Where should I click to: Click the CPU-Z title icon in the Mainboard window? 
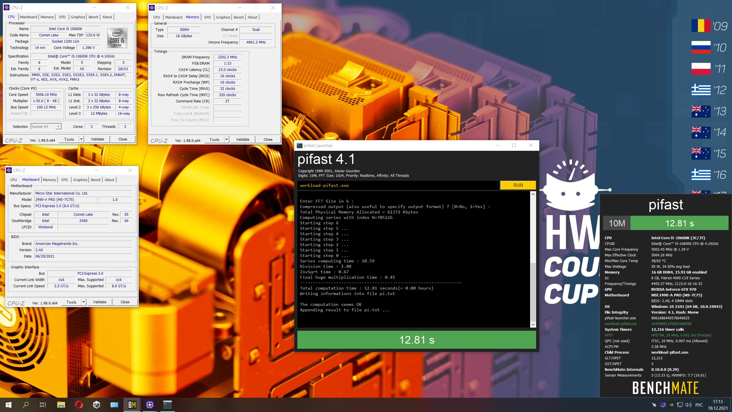9,170
